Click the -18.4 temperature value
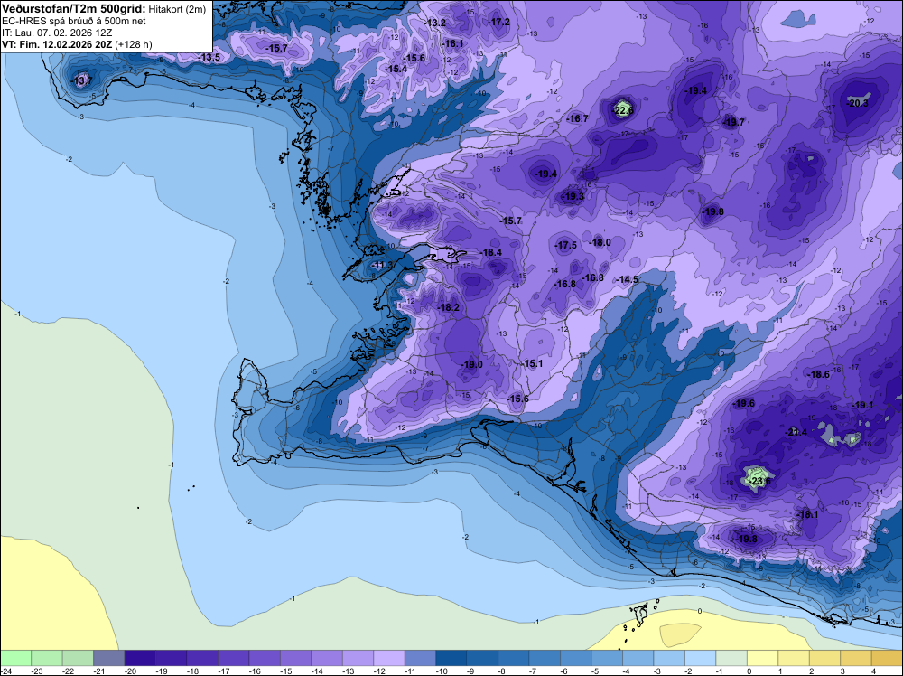Image resolution: width=903 pixels, height=676 pixels. [491, 252]
